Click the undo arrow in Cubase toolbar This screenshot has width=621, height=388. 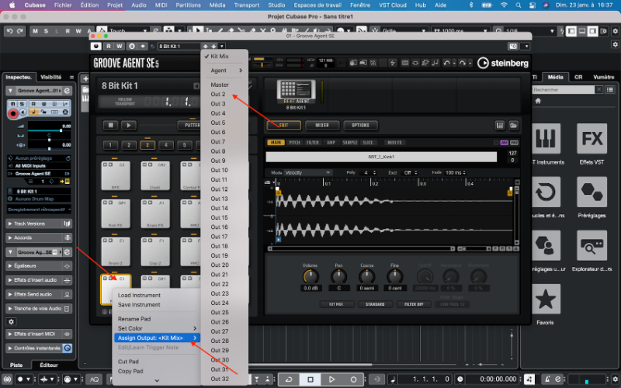(10, 31)
